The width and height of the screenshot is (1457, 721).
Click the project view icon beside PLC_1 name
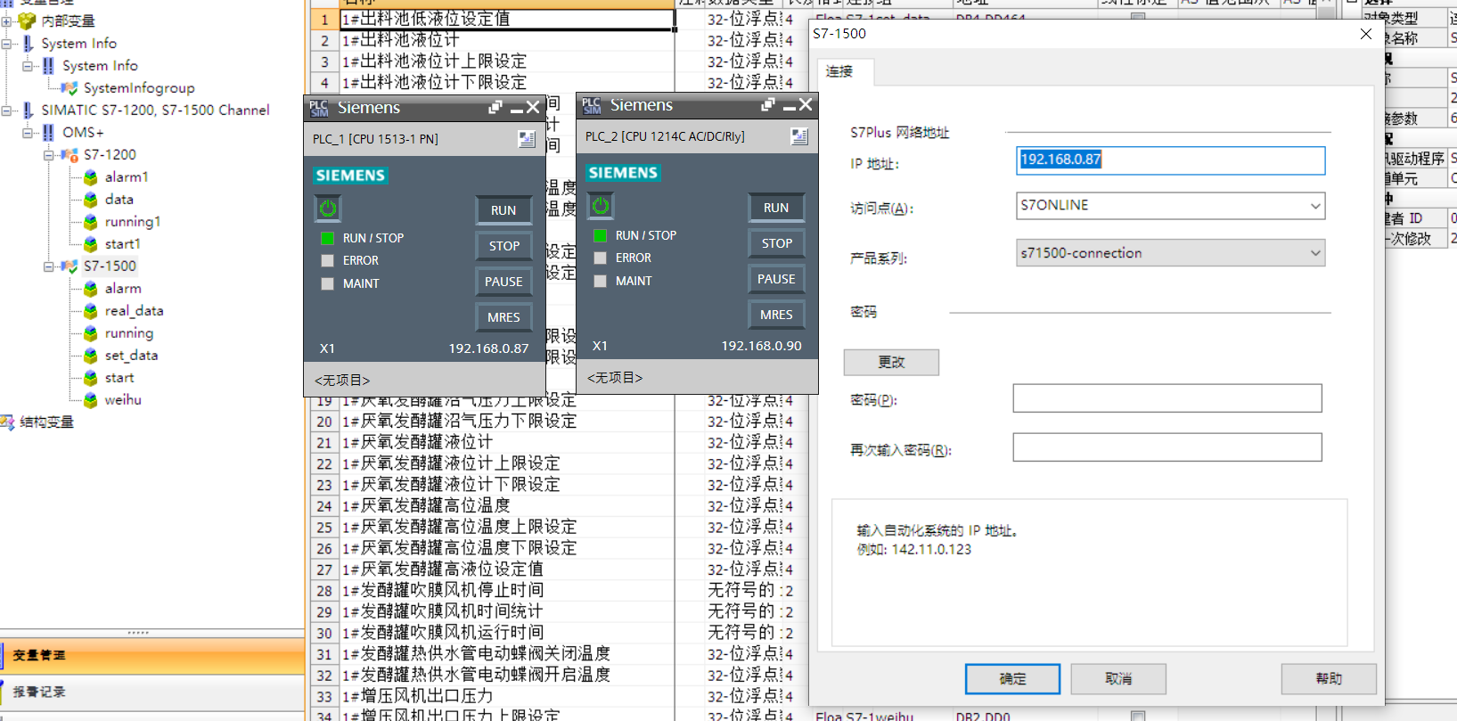(x=527, y=139)
